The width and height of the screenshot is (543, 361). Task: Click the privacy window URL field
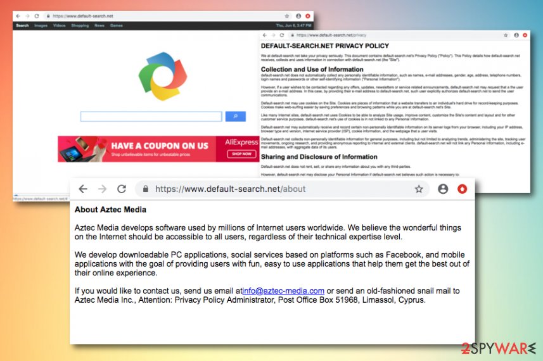click(x=399, y=35)
